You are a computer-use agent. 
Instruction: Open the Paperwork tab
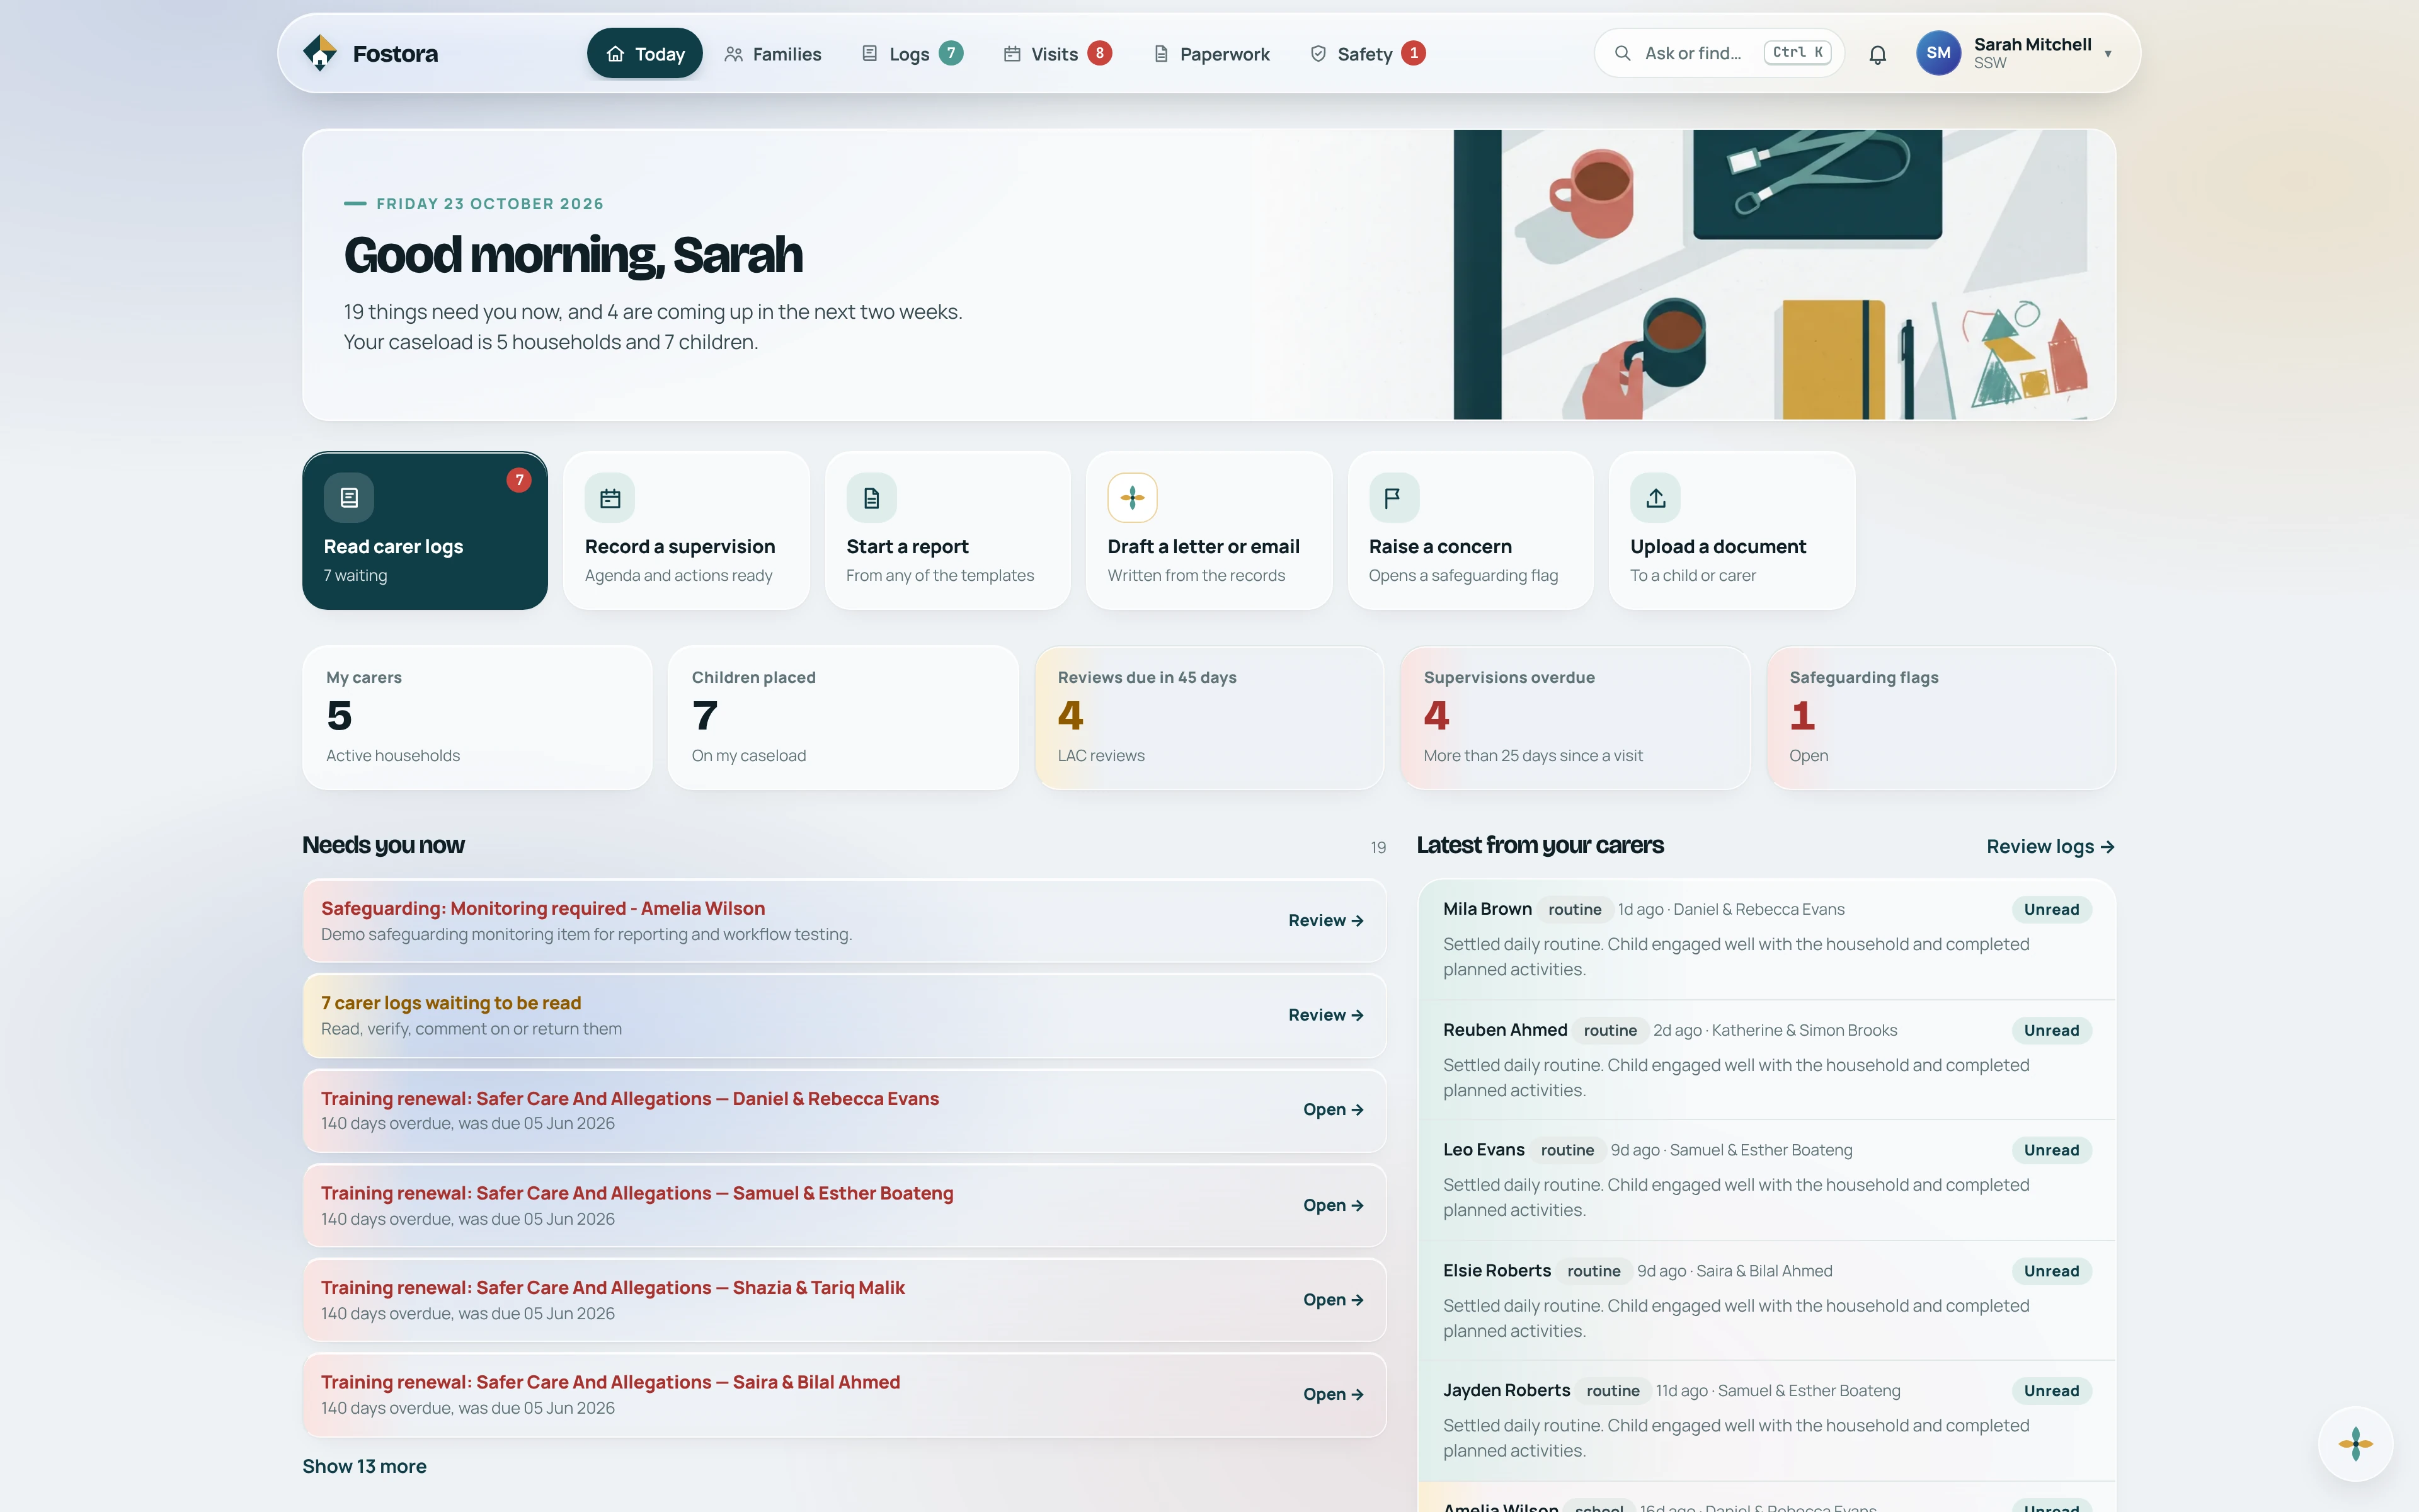[x=1211, y=53]
